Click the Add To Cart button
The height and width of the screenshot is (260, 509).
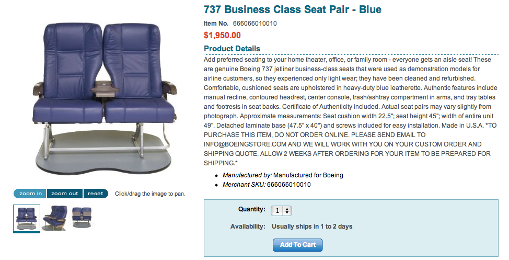click(x=297, y=245)
